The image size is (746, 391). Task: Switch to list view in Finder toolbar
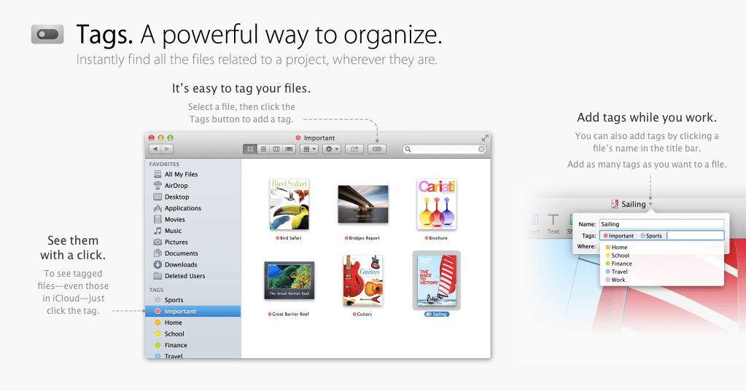[263, 149]
